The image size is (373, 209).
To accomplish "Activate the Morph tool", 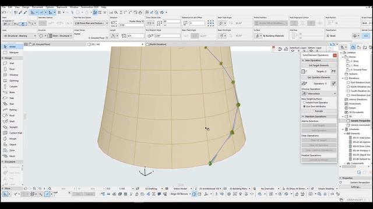I will [x=12, y=139].
